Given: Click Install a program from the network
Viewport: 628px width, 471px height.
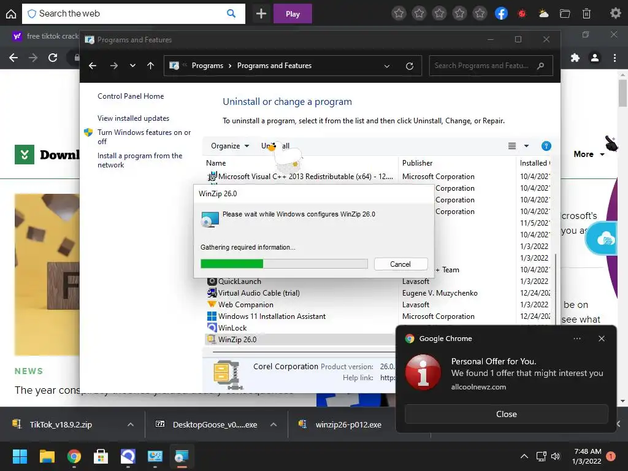Looking at the screenshot, I should [140, 160].
